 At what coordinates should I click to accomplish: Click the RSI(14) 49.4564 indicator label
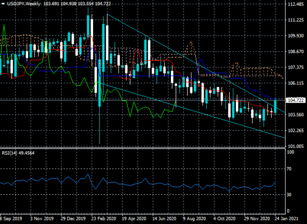click(18, 153)
